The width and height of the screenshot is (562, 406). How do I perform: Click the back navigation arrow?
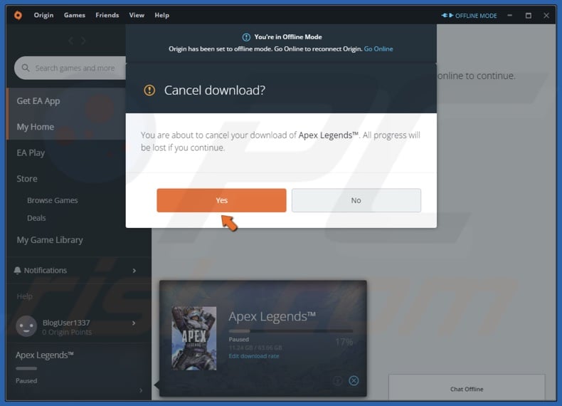(x=71, y=41)
